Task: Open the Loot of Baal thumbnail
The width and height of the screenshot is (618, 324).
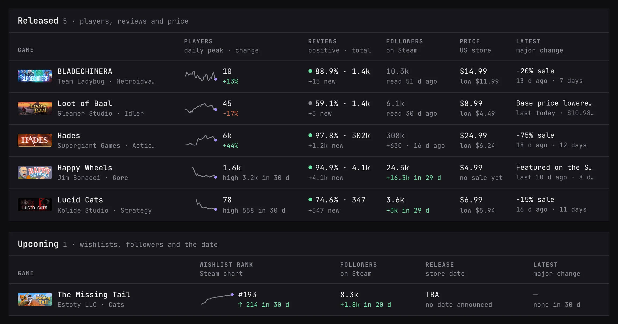Action: coord(35,108)
